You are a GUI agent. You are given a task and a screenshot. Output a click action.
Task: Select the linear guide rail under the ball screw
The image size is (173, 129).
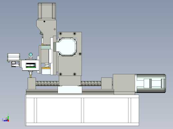(70, 92)
